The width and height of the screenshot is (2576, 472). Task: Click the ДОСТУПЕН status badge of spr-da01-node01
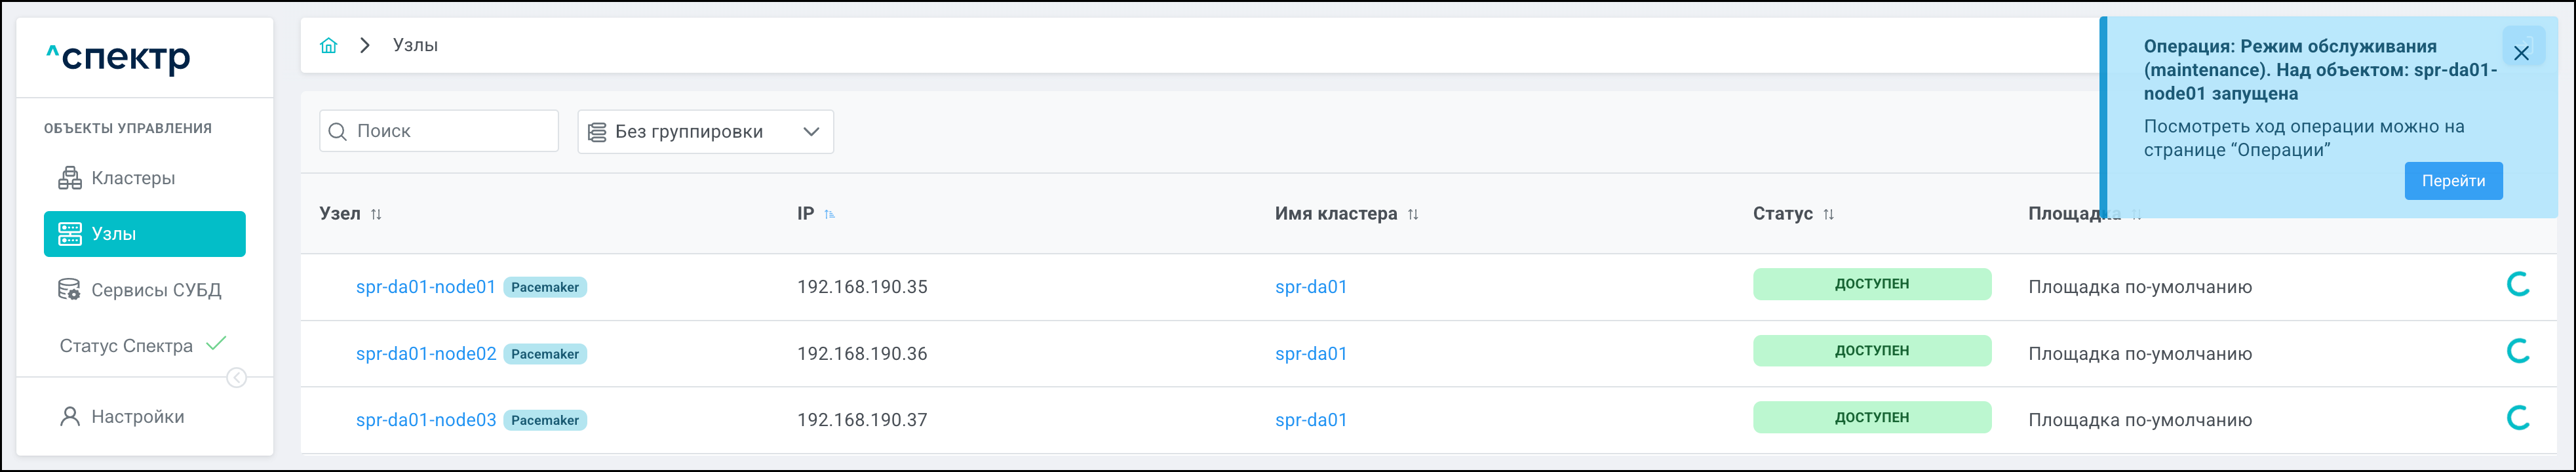1871,284
